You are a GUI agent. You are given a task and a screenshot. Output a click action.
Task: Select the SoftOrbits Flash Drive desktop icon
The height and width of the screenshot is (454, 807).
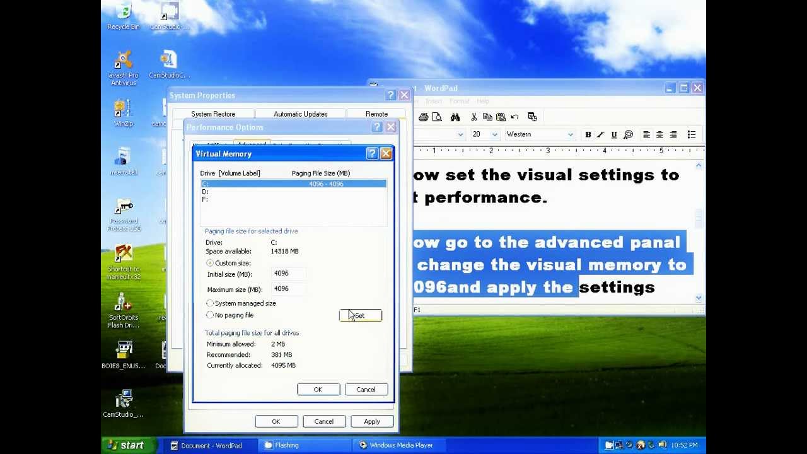[x=124, y=311]
